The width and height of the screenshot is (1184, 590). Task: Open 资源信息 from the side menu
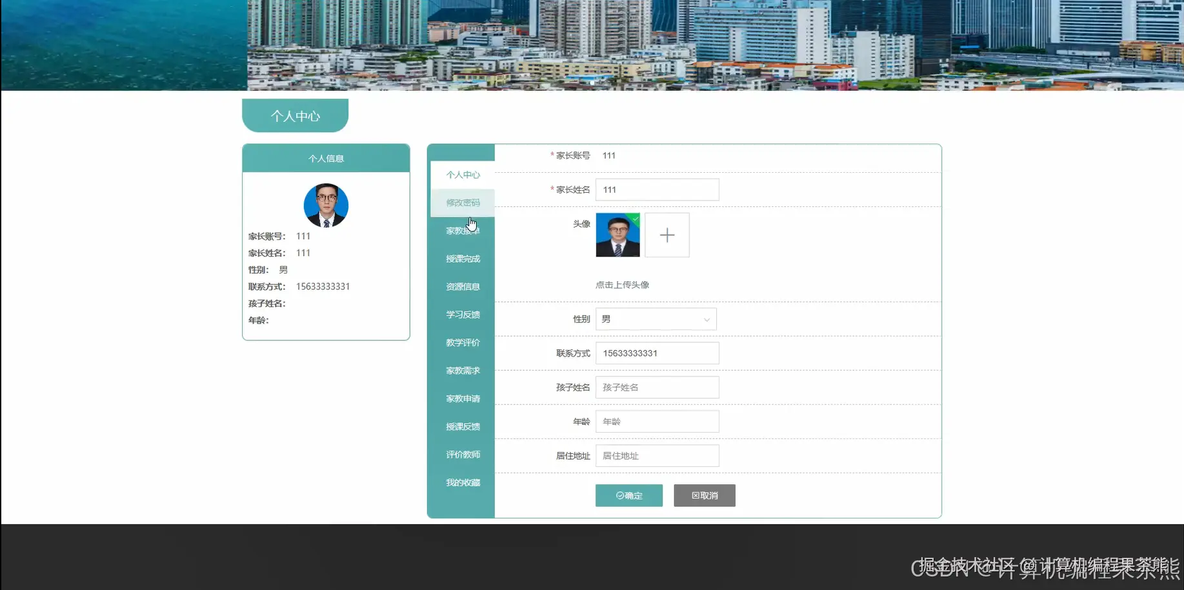click(463, 287)
